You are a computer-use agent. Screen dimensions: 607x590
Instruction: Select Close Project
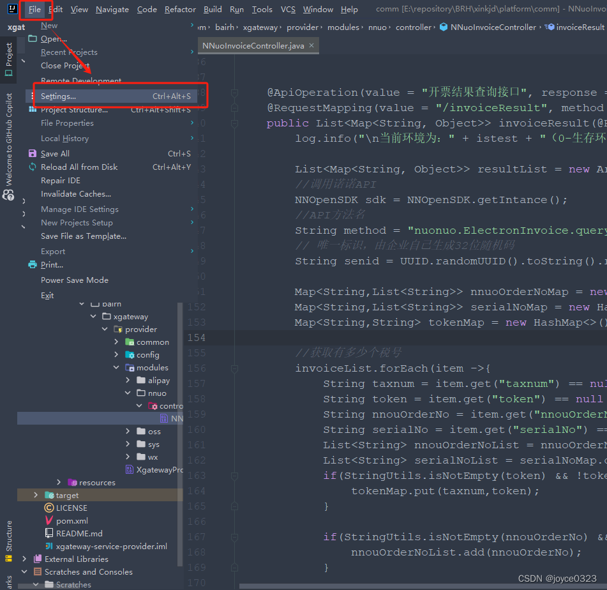tap(65, 66)
